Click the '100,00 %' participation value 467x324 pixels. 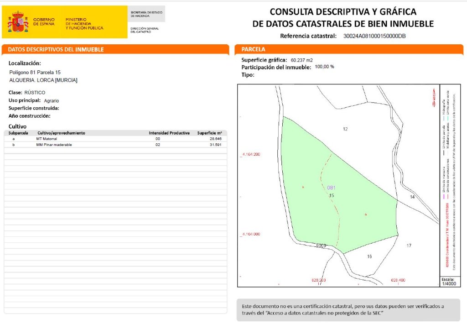coord(324,67)
